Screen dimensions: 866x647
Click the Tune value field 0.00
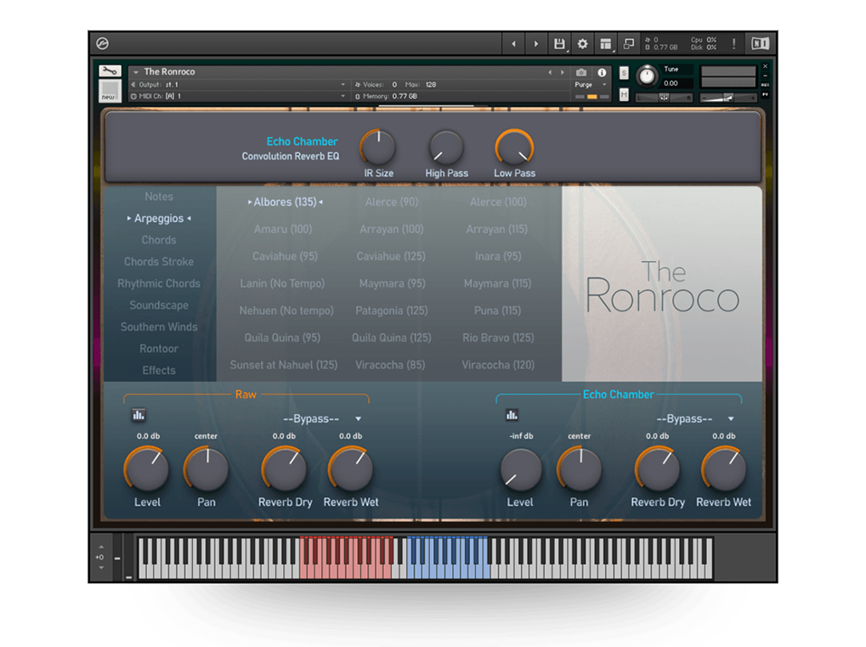pos(677,83)
